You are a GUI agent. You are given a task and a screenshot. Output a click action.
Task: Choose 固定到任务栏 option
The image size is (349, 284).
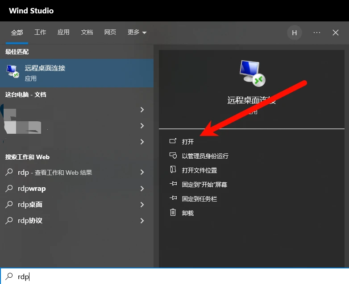199,199
